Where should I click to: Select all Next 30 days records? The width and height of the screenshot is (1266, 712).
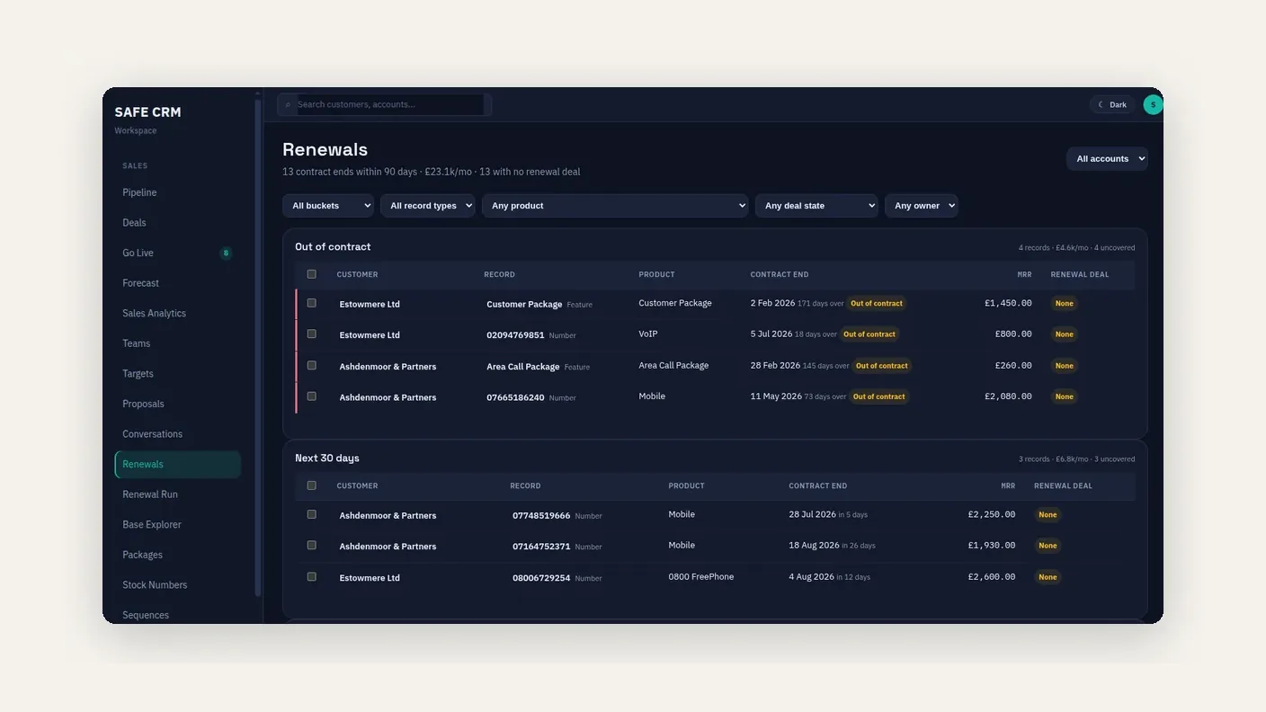tap(312, 485)
